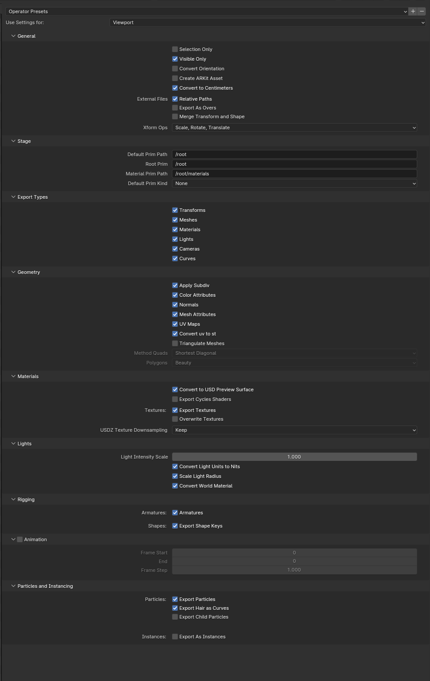Viewport: 430px width, 681px height.
Task: Toggle Export Particles checkbox
Action: point(175,599)
